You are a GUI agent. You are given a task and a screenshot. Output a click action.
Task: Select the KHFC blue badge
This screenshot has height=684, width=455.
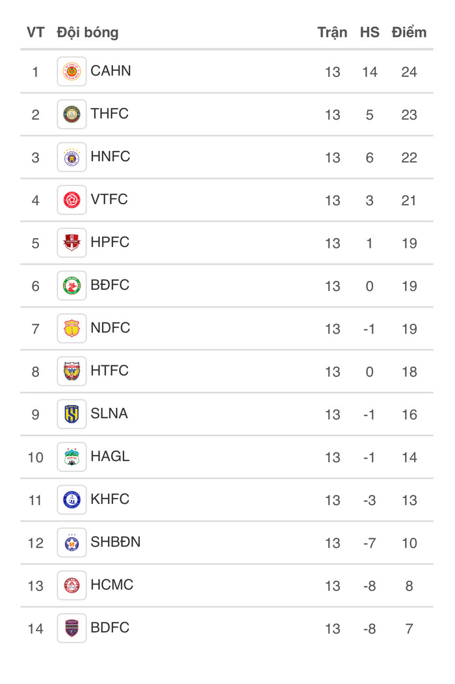(x=71, y=499)
